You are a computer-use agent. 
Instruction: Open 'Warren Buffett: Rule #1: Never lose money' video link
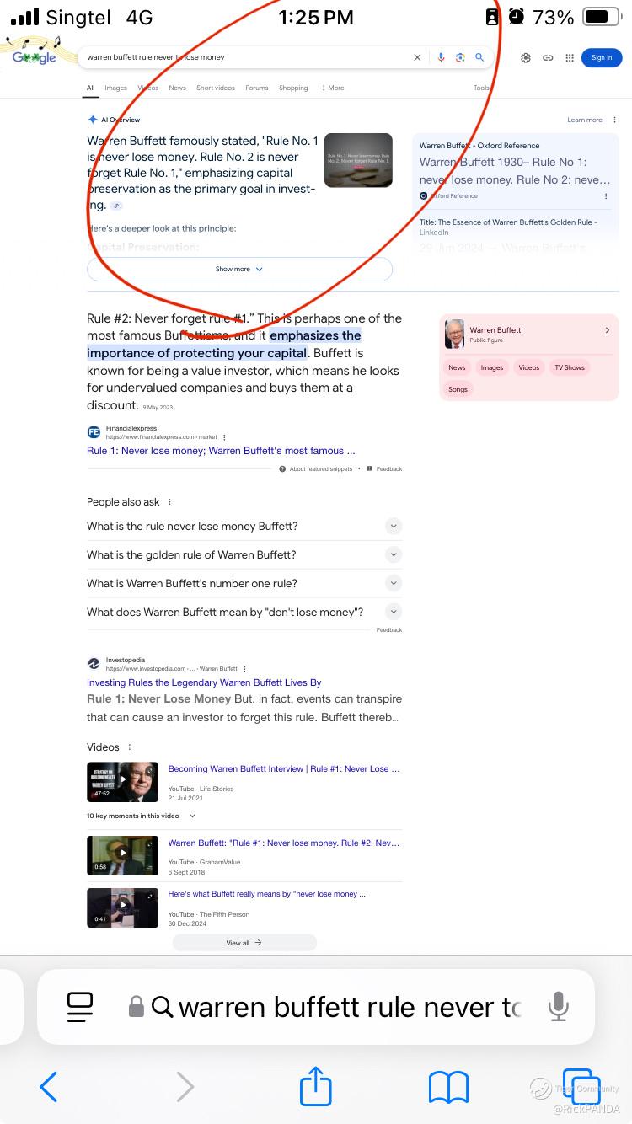click(284, 843)
